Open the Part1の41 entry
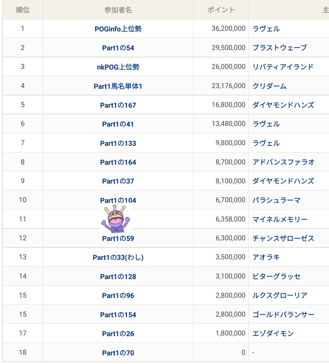Viewport: 329px width, 364px height. click(x=118, y=124)
